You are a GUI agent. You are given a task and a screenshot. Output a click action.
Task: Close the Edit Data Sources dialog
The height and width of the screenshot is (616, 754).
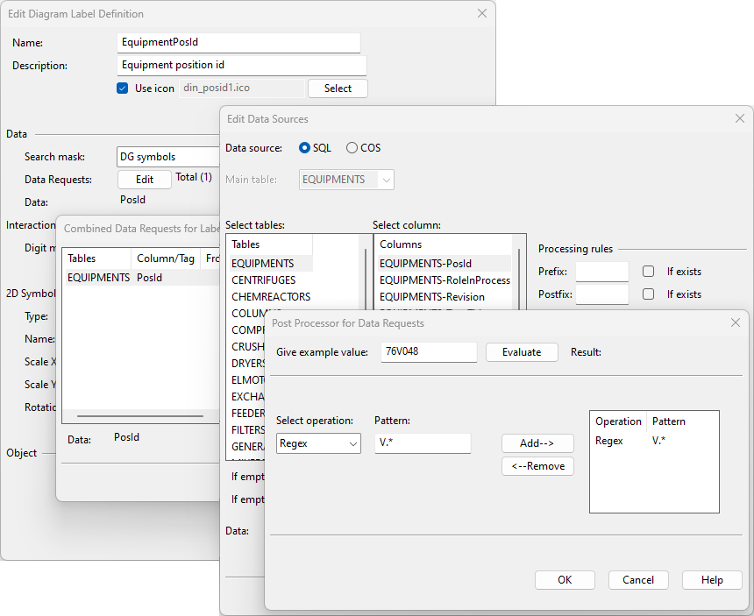[739, 119]
